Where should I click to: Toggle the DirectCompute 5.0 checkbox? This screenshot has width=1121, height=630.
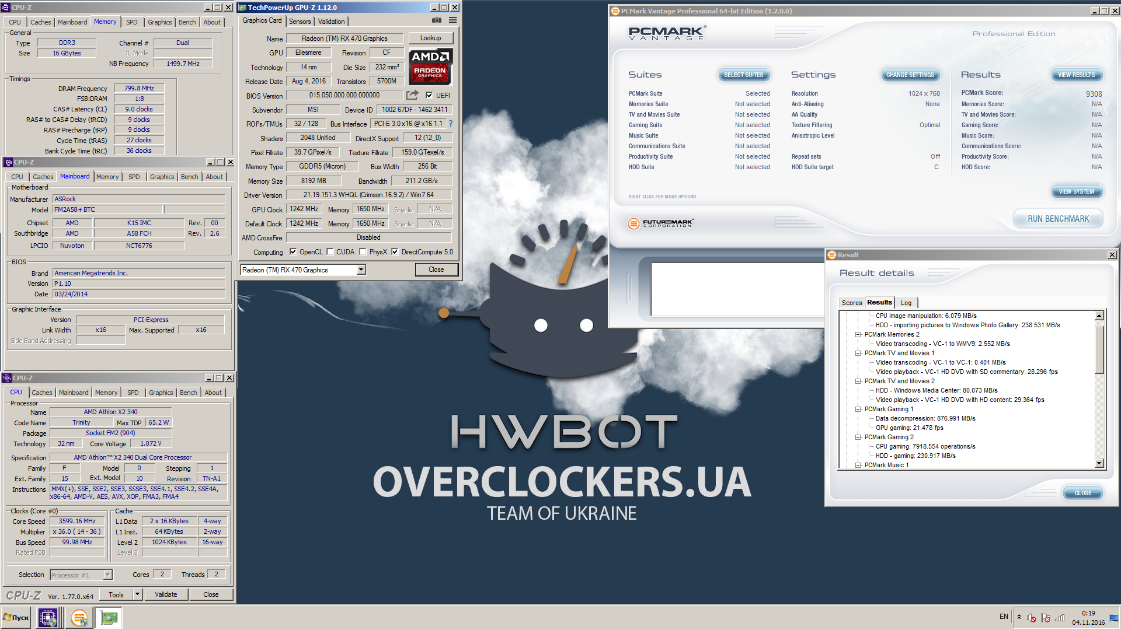click(395, 252)
